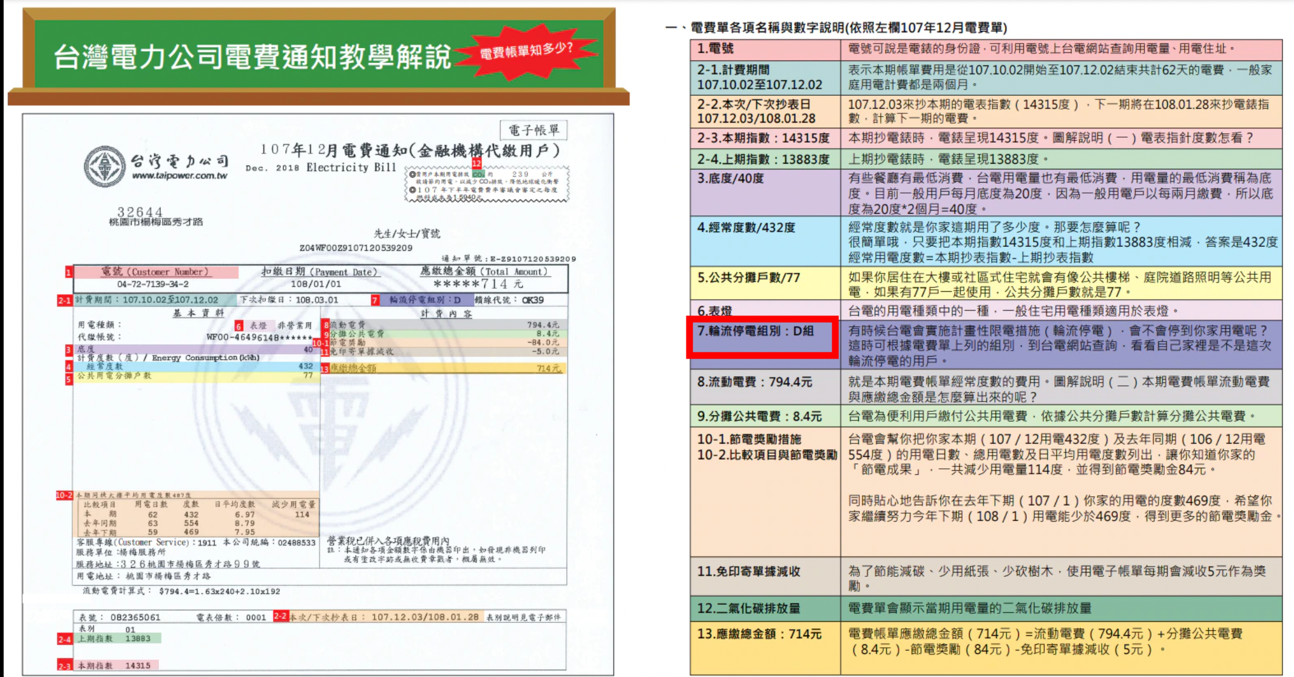Screen dimensions: 1294x677
Task: Click red marker 7 beside 輪流停電組別
Action: point(375,300)
